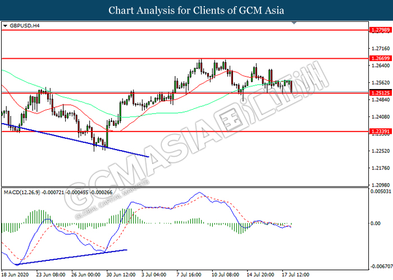The width and height of the screenshot is (393, 280).
Task: Select the GBPUSD,H4 symbol label
Action: click(x=25, y=26)
